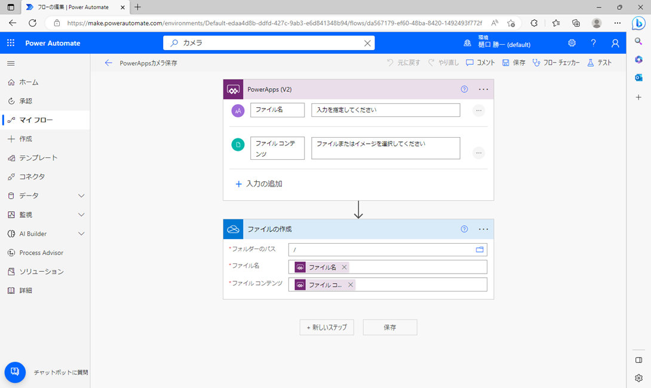This screenshot has width=651, height=388.
Task: Open the chatbot help bubble icon
Action: [x=15, y=372]
